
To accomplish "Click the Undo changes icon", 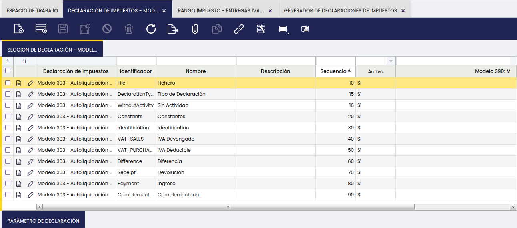I will [x=107, y=29].
